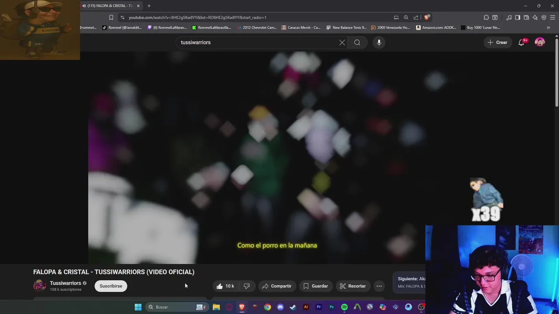Open the Leo AI sparkle icon
Viewport: 559px width, 314px height.
coord(535,17)
